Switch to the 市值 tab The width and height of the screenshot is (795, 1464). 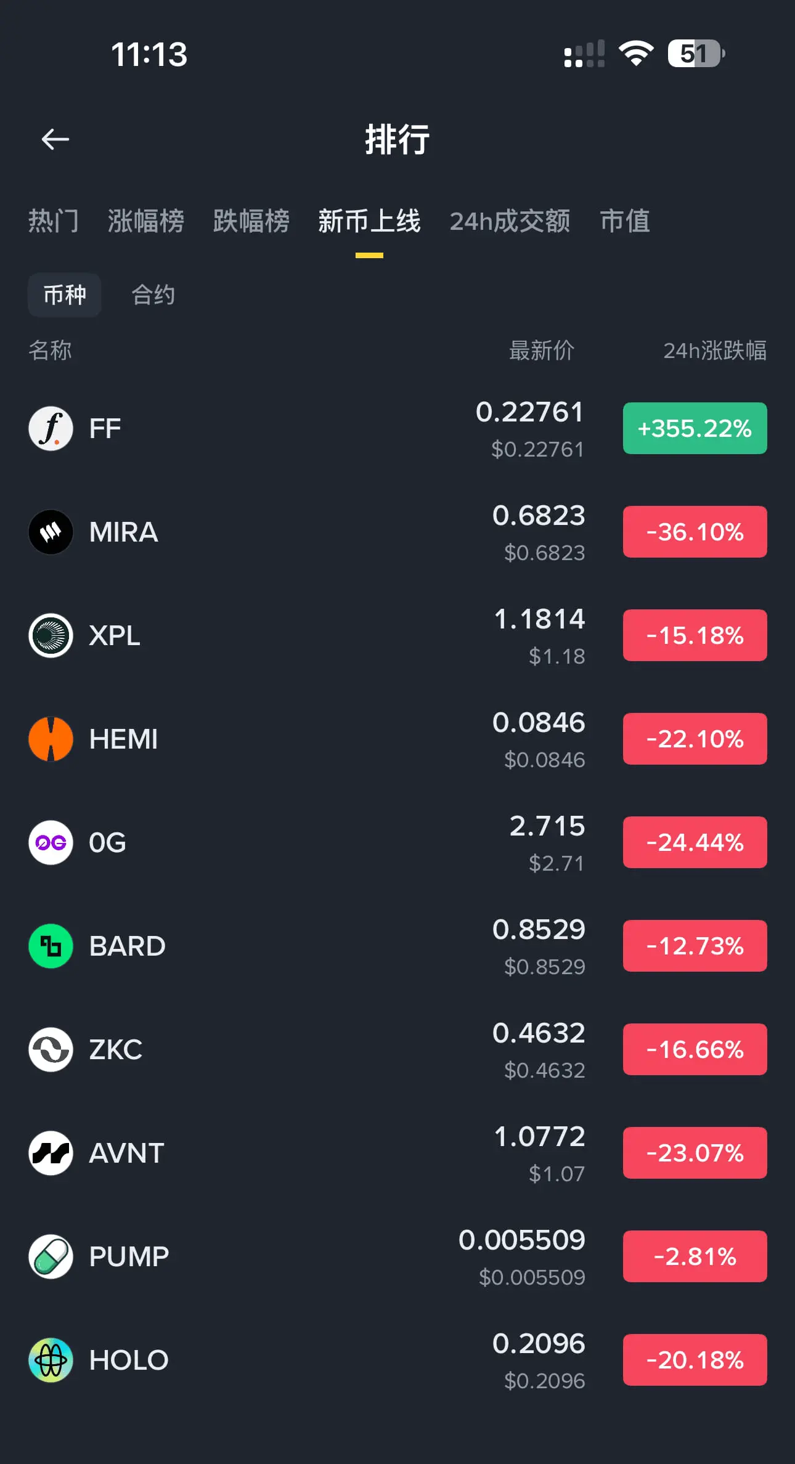pos(625,221)
